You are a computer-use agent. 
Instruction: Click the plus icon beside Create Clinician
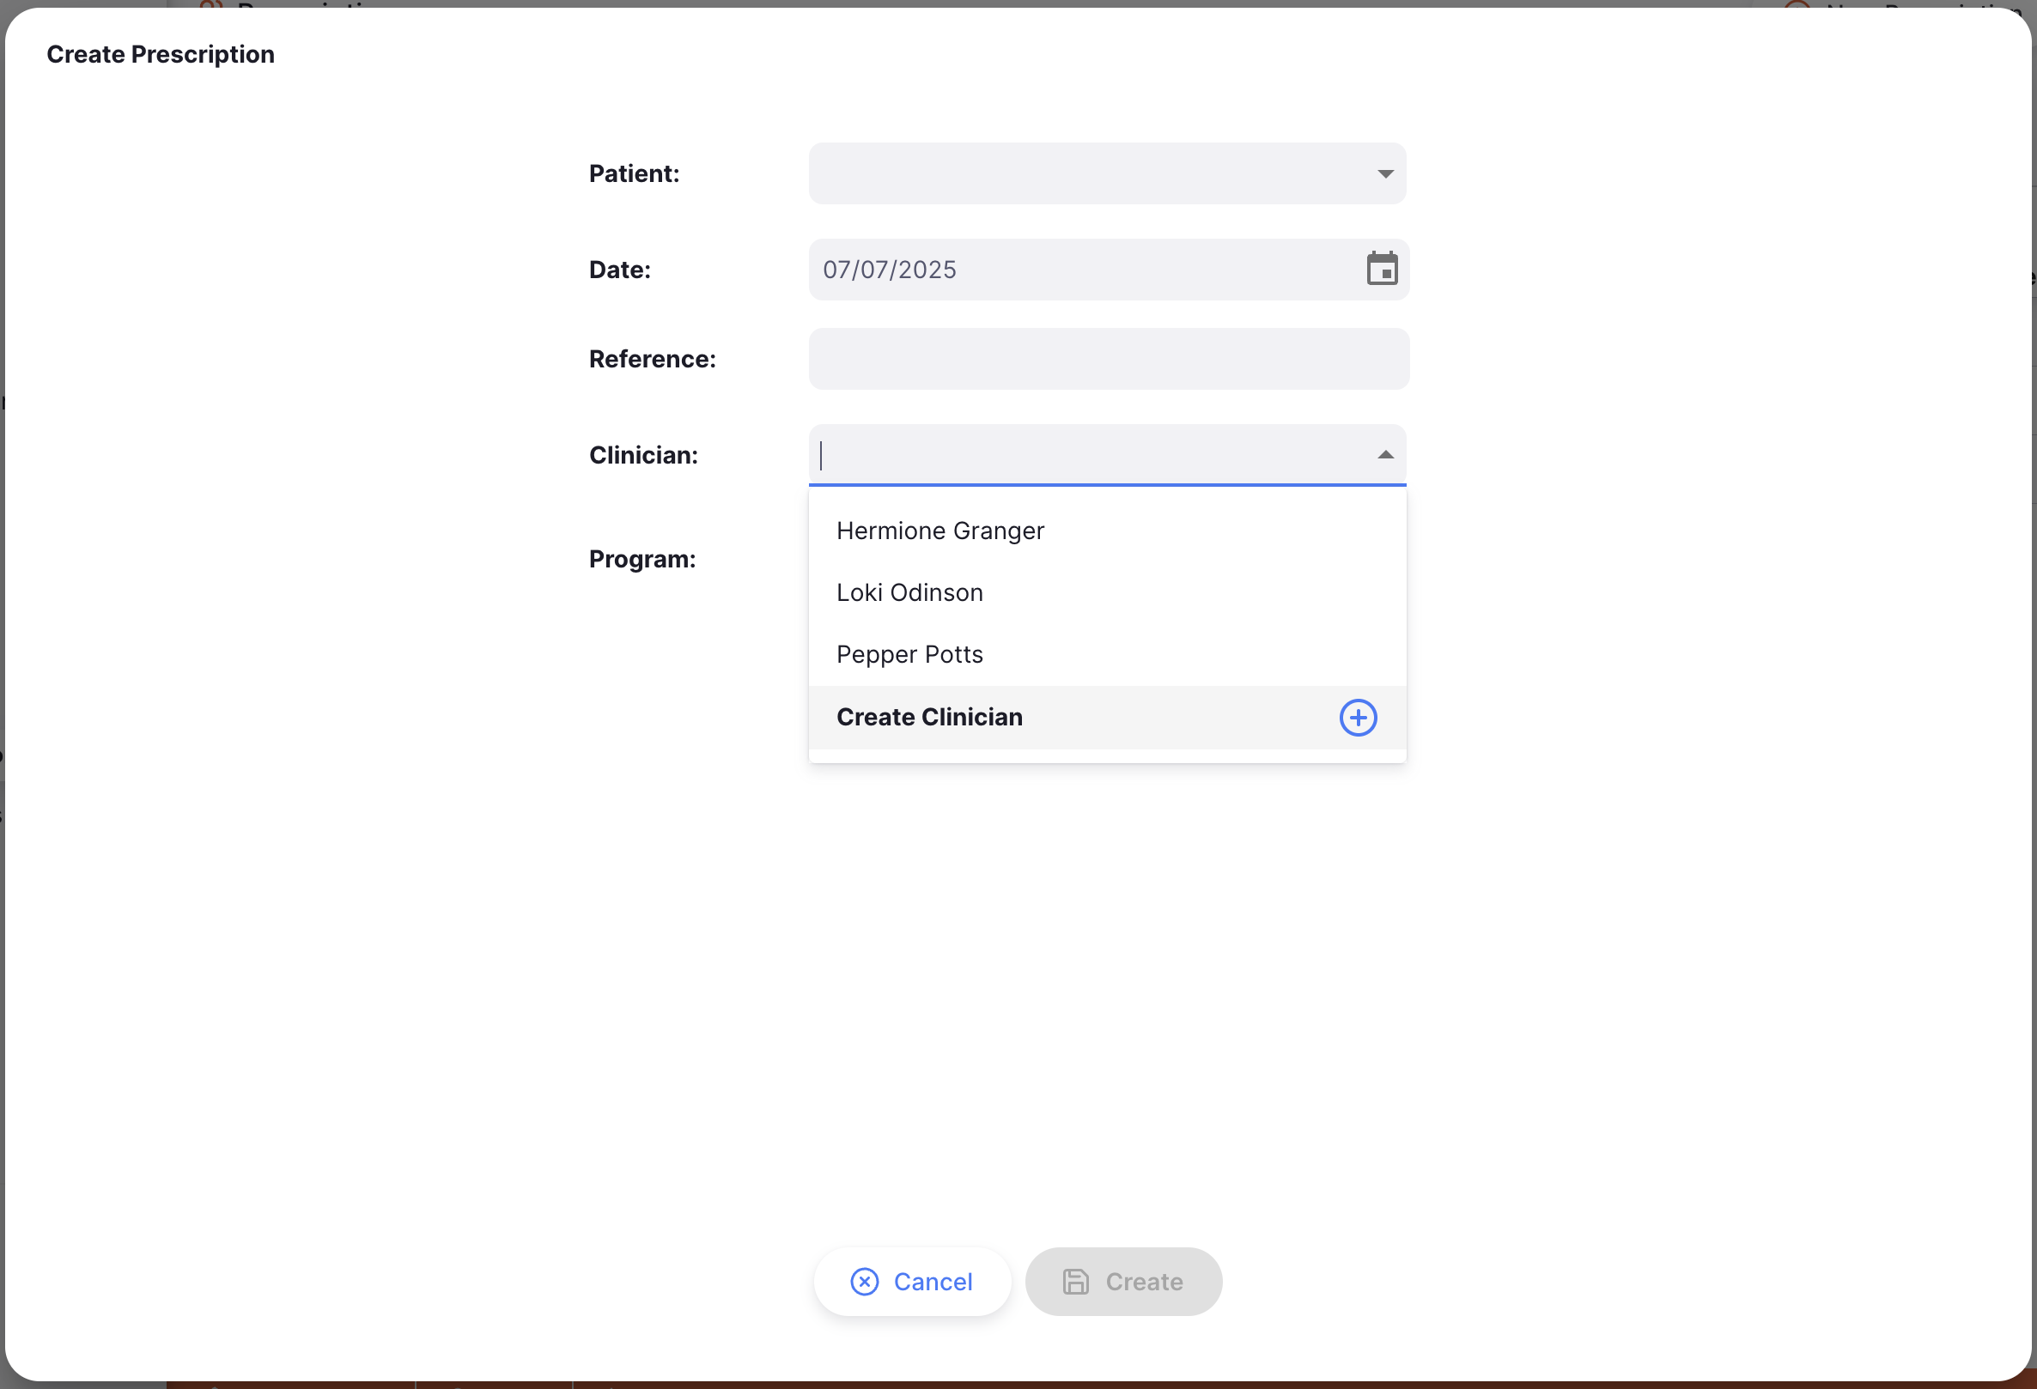(x=1357, y=718)
